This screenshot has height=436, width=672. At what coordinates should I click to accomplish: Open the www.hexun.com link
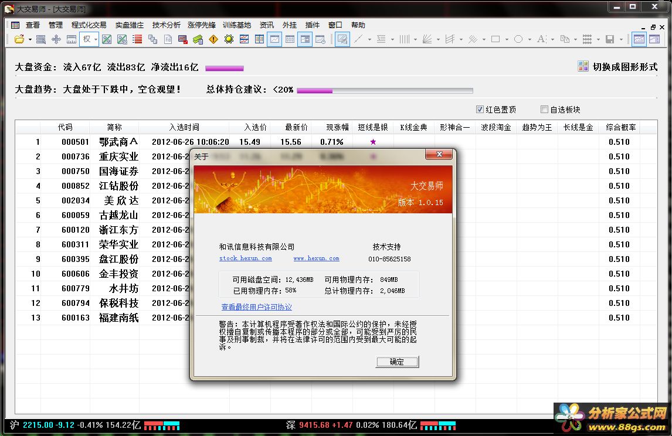coord(316,258)
